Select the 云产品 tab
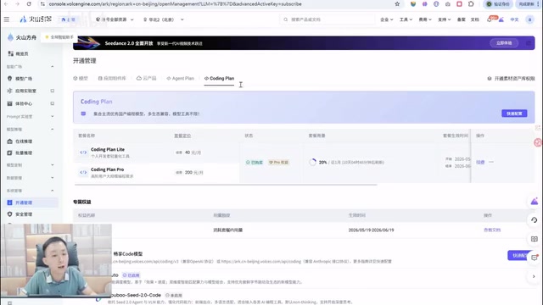 [x=146, y=79]
